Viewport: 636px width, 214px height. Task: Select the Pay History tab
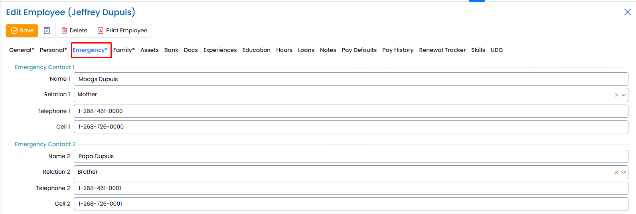point(397,50)
